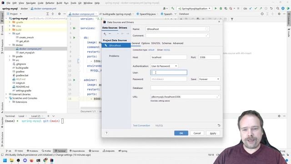
Task: Click the run gutter icon beside adminer service
Action: (x=74, y=80)
